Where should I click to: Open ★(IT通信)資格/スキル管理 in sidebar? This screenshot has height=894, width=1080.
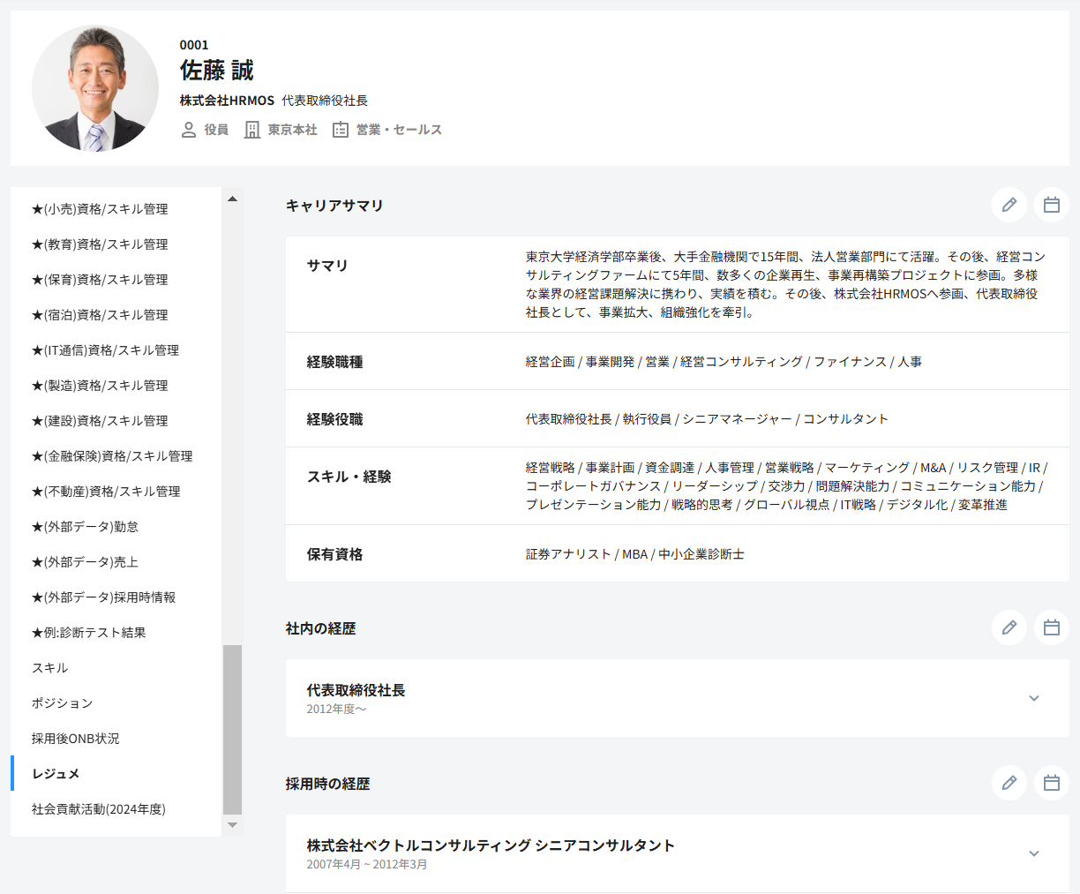point(105,350)
